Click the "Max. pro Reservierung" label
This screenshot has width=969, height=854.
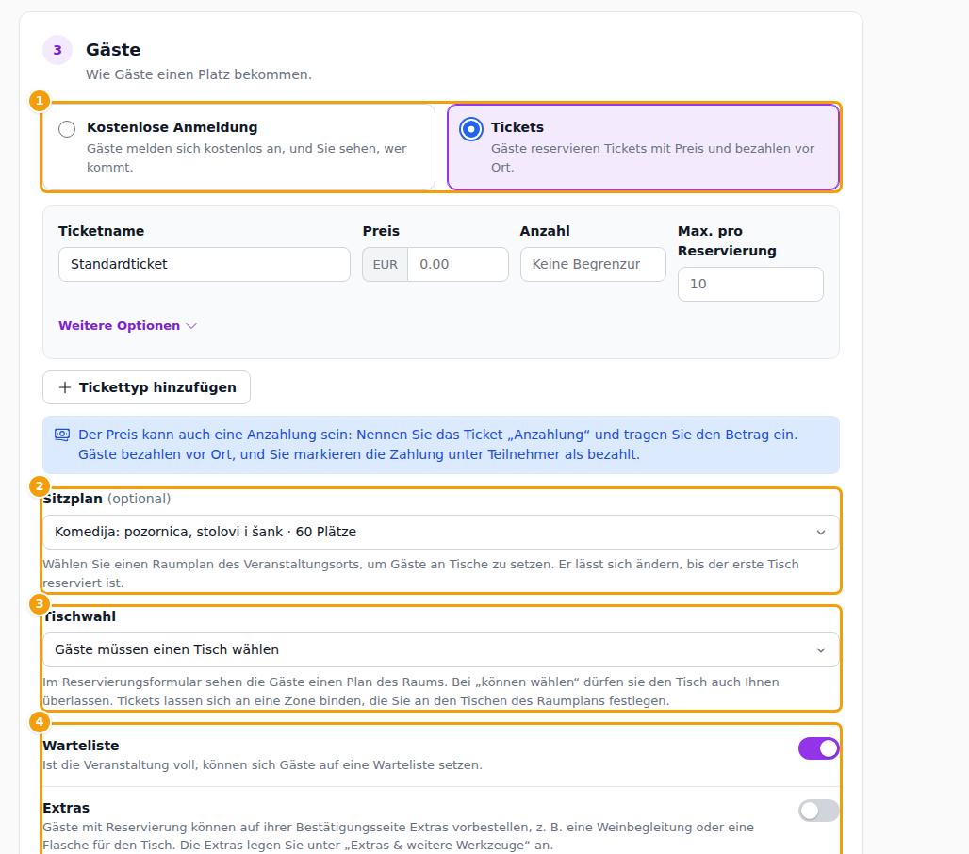click(727, 241)
